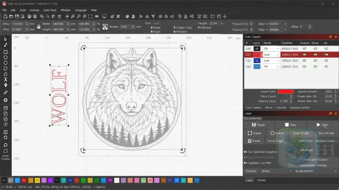The image size is (339, 190).
Task: Select red palette color 03
Action: (x=24, y=180)
